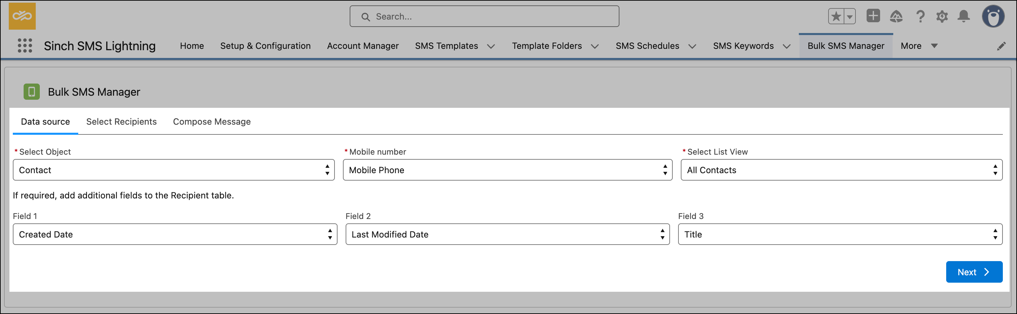Screen dimensions: 1017x314
Task: Go to the Home nav tab
Action: [192, 46]
